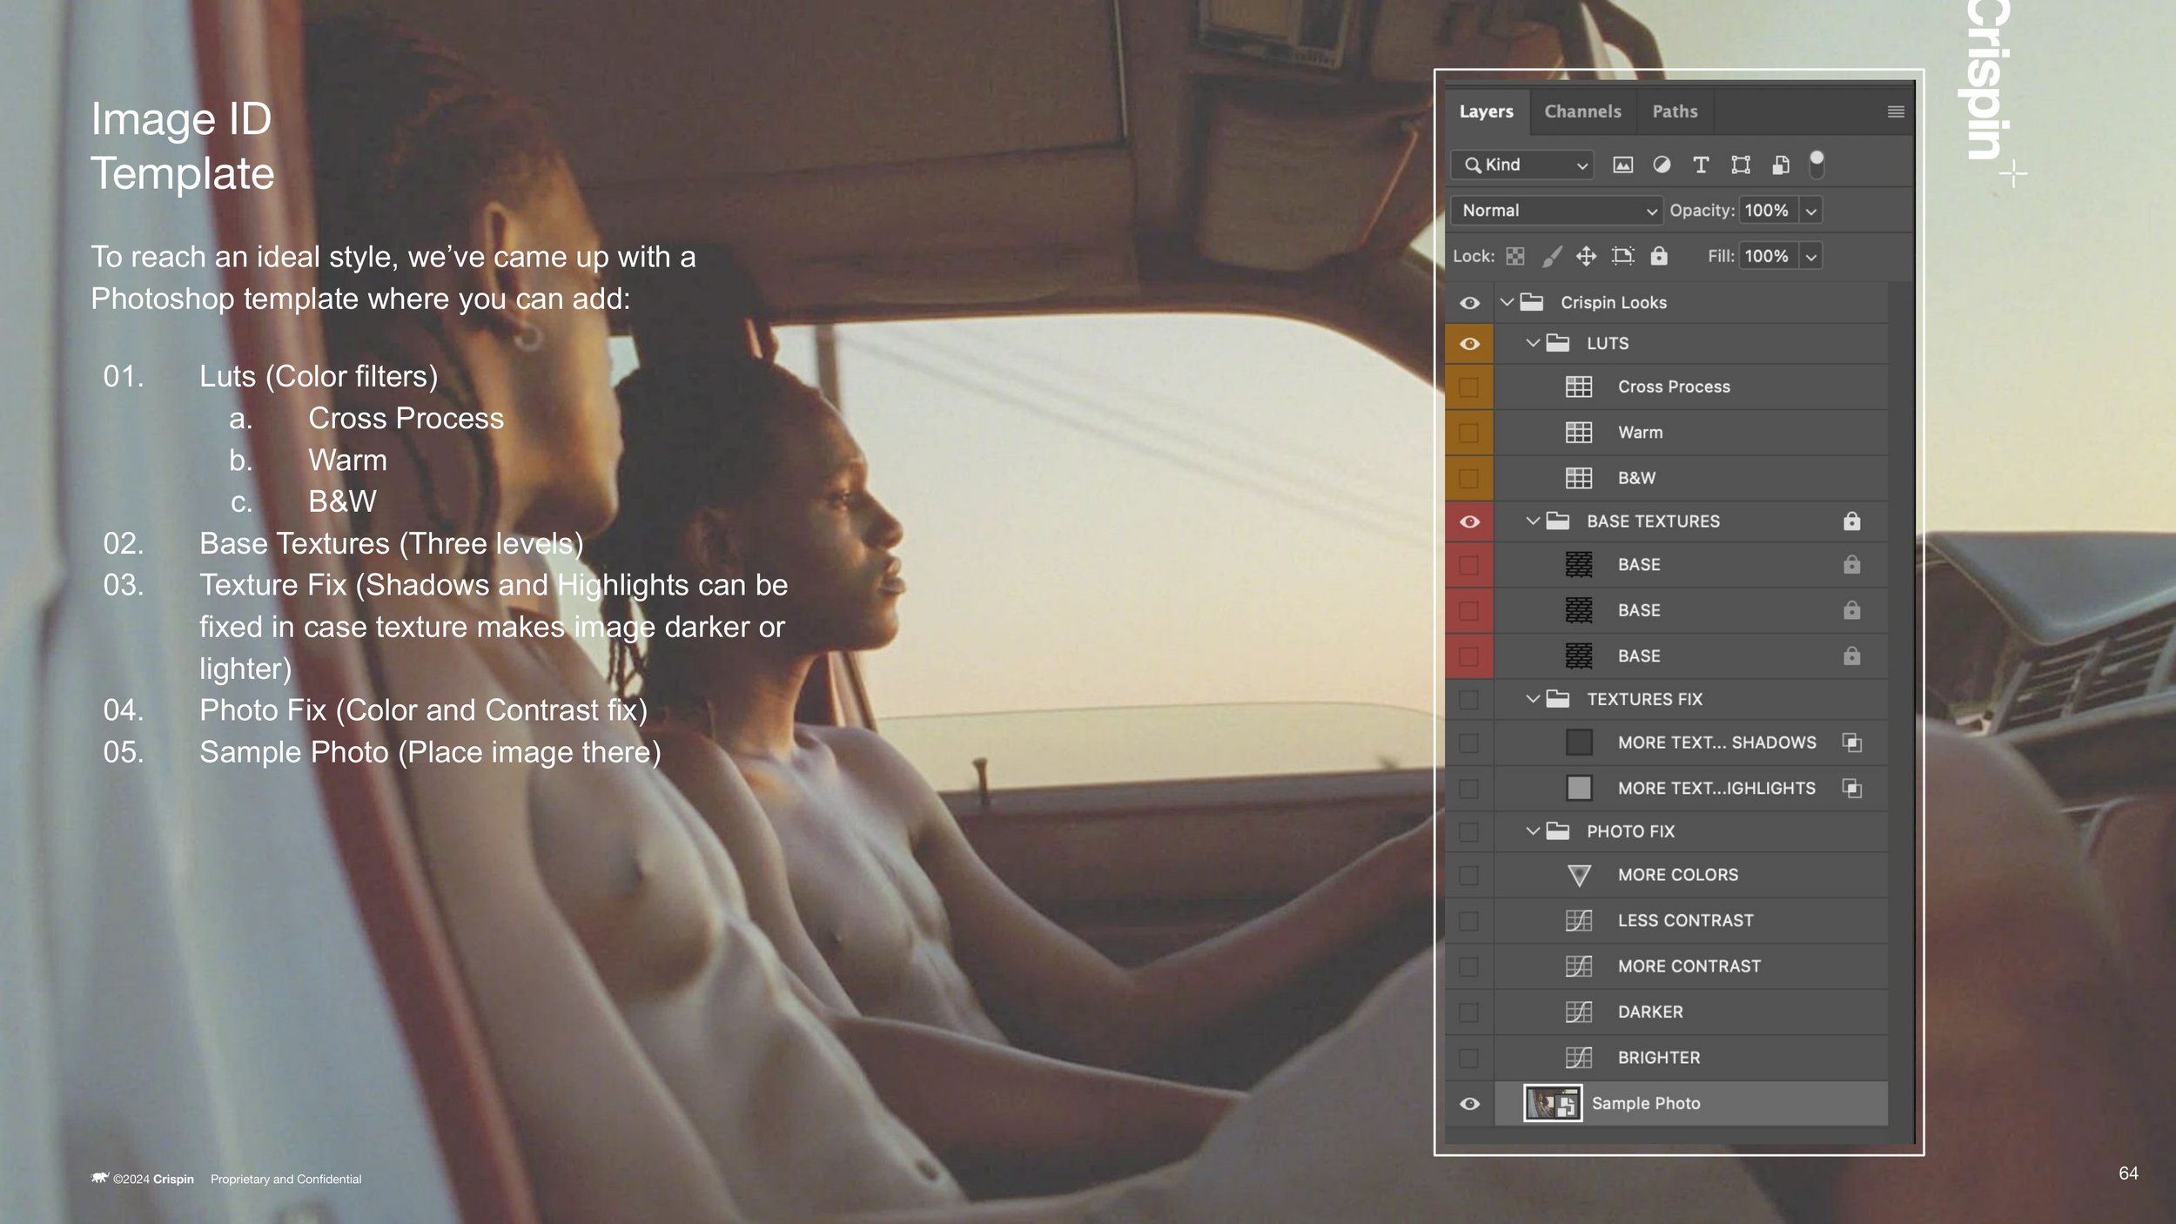Click the prevent artboard auto-nesting icon
Image resolution: width=2176 pixels, height=1224 pixels.
click(1623, 256)
